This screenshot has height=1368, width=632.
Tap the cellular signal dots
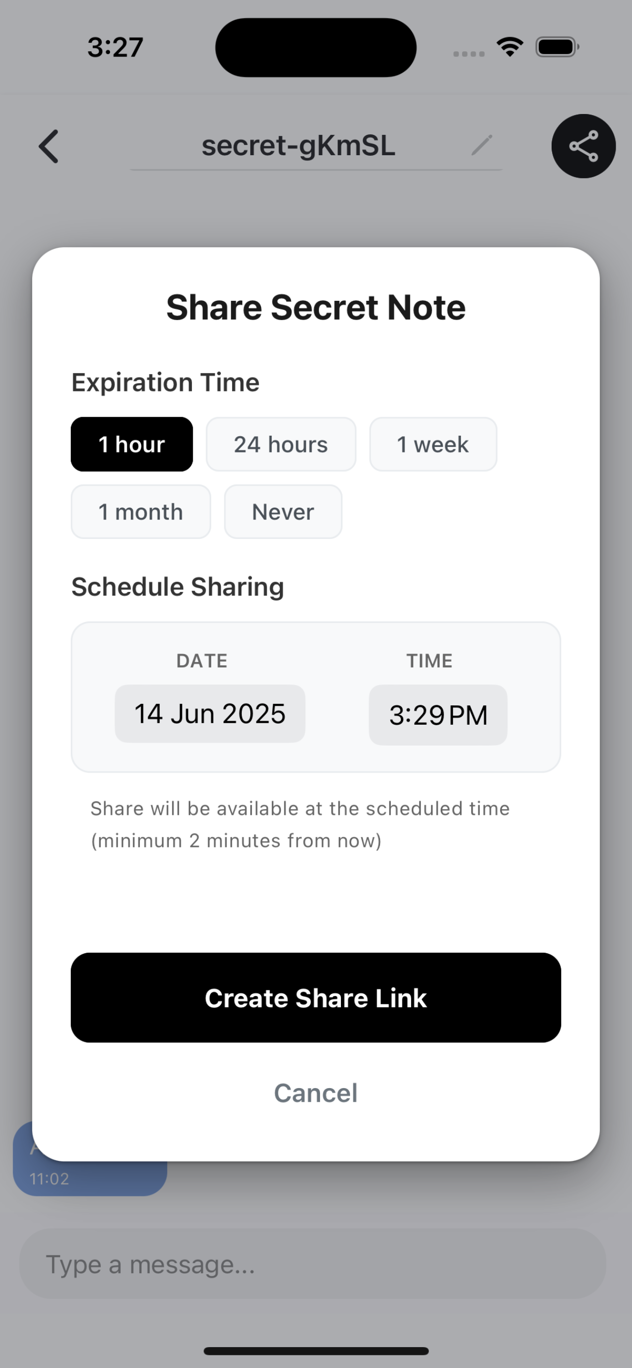469,53
